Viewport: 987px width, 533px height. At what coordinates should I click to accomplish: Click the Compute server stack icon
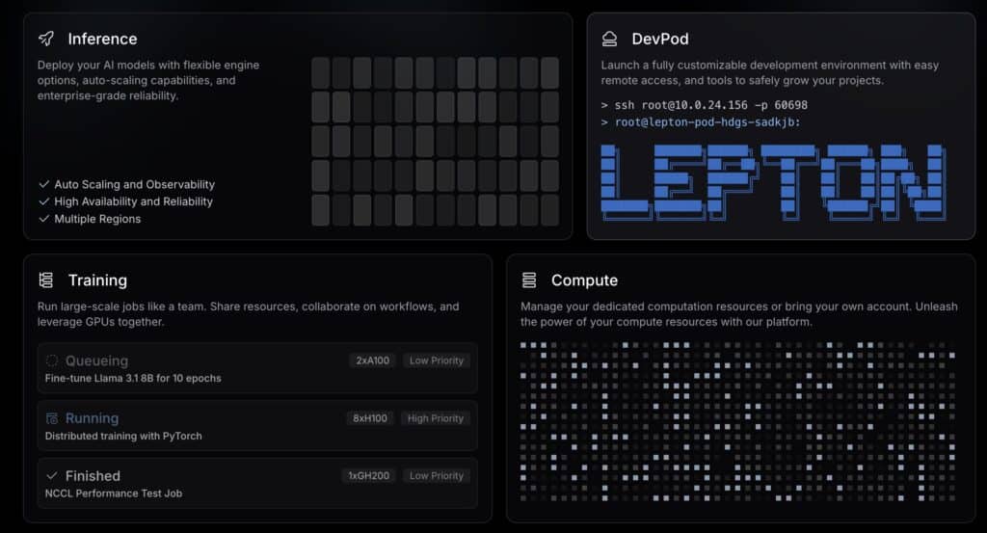pyautogui.click(x=528, y=280)
